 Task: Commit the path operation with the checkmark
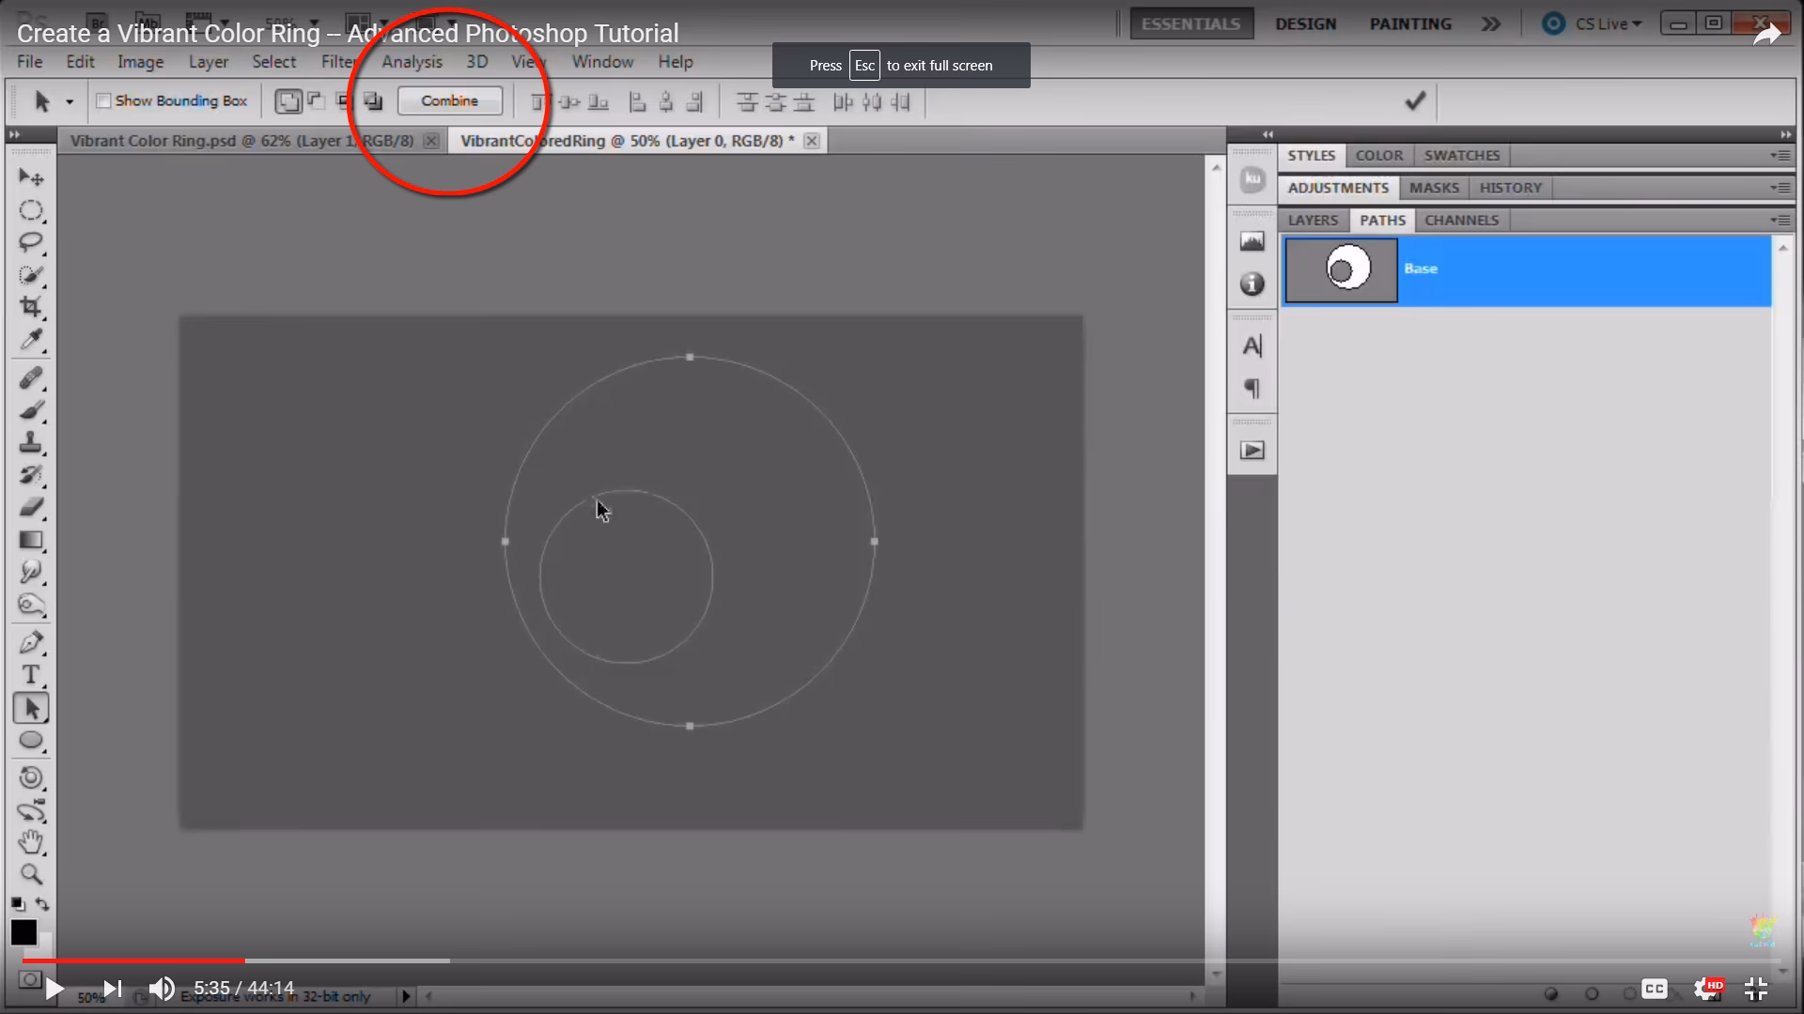[x=1415, y=100]
